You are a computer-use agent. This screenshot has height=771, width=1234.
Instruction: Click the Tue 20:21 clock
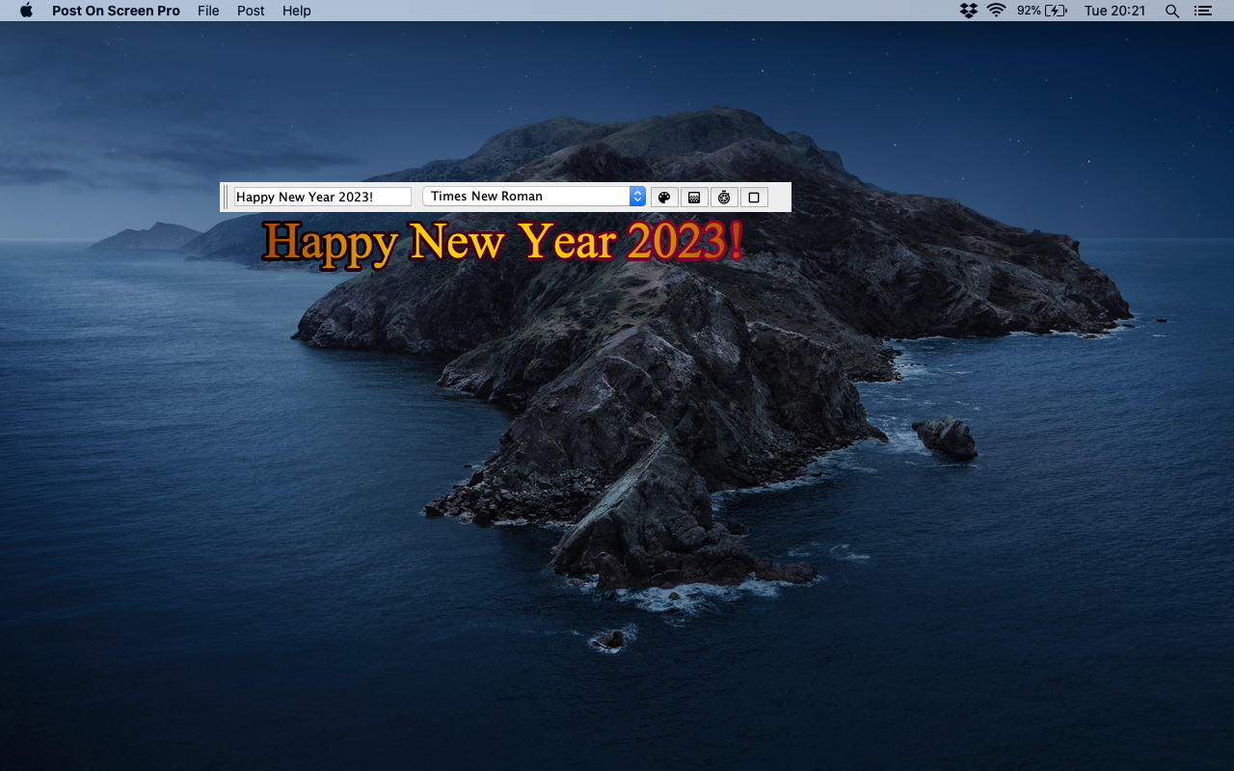coord(1114,11)
